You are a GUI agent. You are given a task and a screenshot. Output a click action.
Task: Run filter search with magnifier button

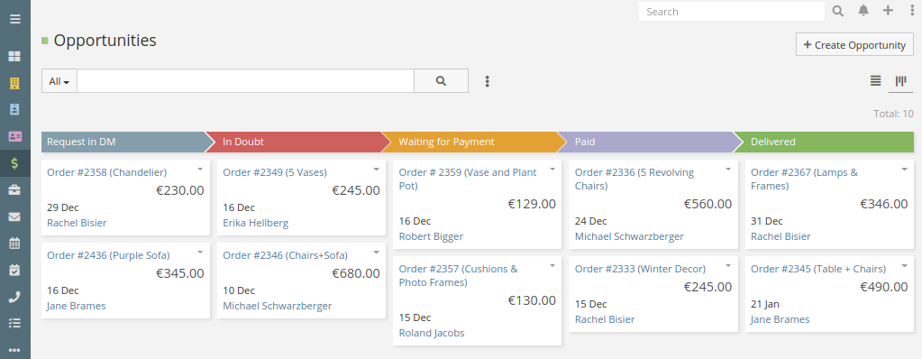441,81
